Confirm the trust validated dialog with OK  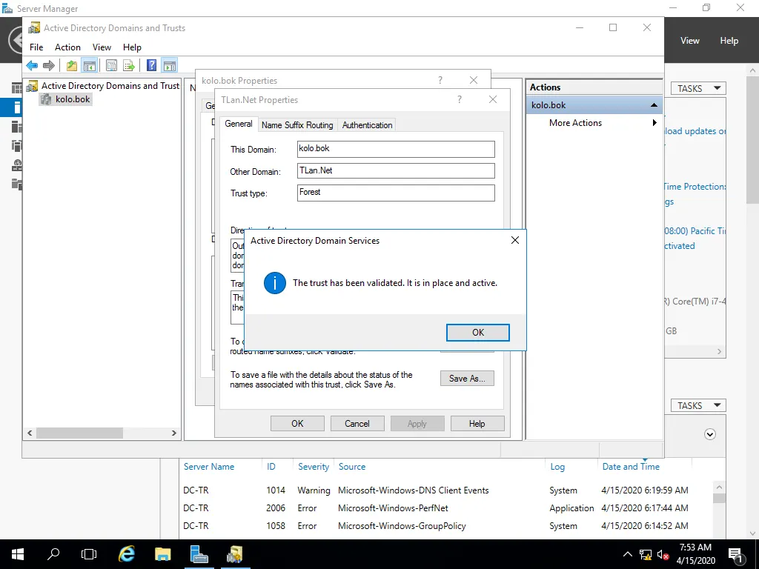click(478, 333)
